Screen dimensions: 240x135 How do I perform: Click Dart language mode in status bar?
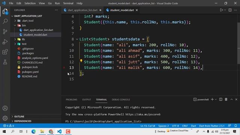point(193,126)
